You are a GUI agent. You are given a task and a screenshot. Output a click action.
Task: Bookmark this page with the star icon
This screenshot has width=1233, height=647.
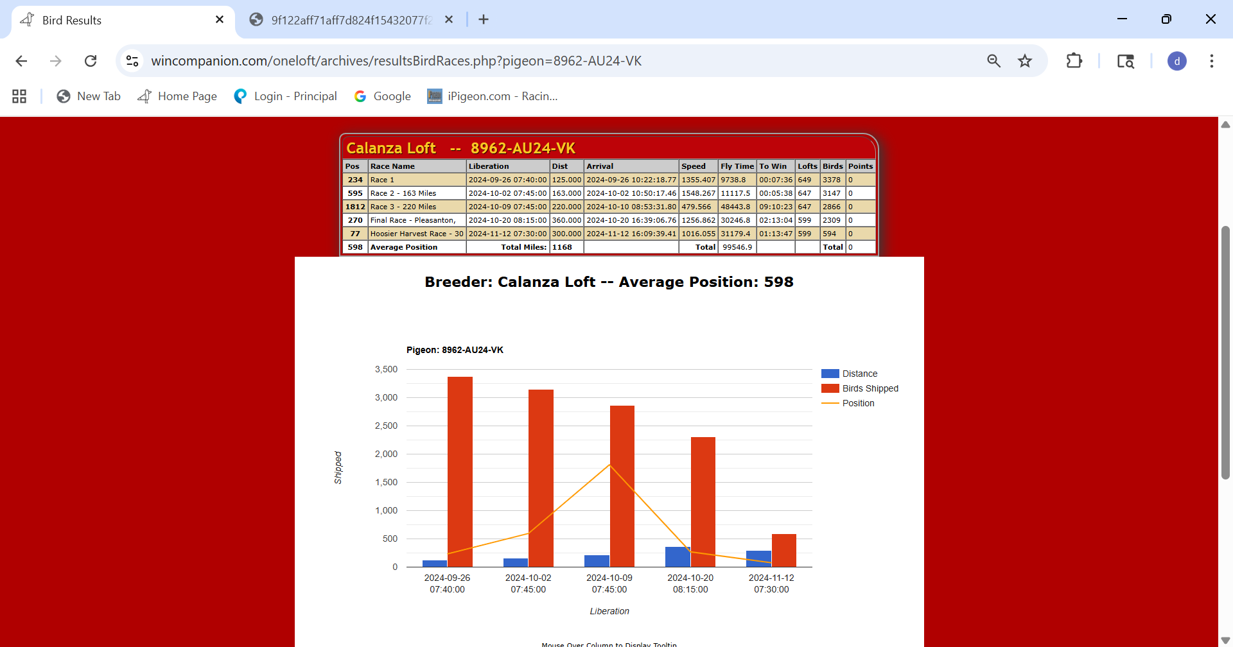[1025, 61]
